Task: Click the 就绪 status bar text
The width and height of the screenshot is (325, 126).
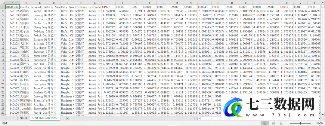Action: tap(4, 123)
